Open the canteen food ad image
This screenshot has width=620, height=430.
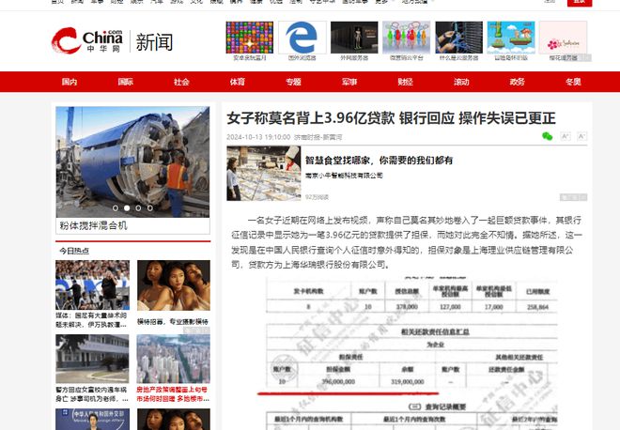(x=263, y=173)
